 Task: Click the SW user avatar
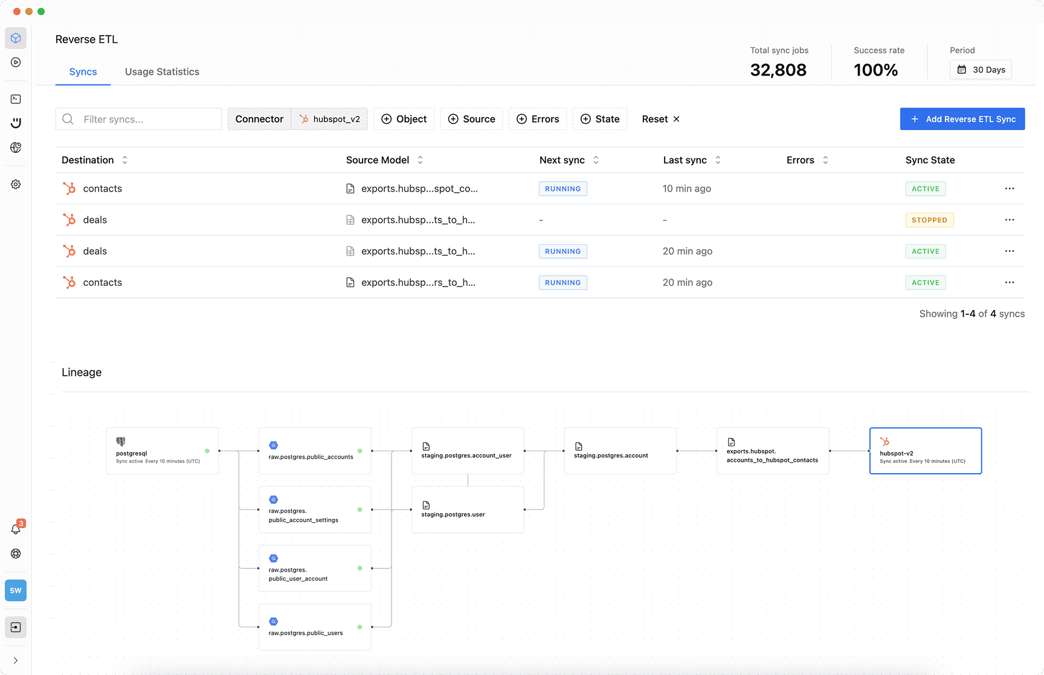pyautogui.click(x=16, y=590)
